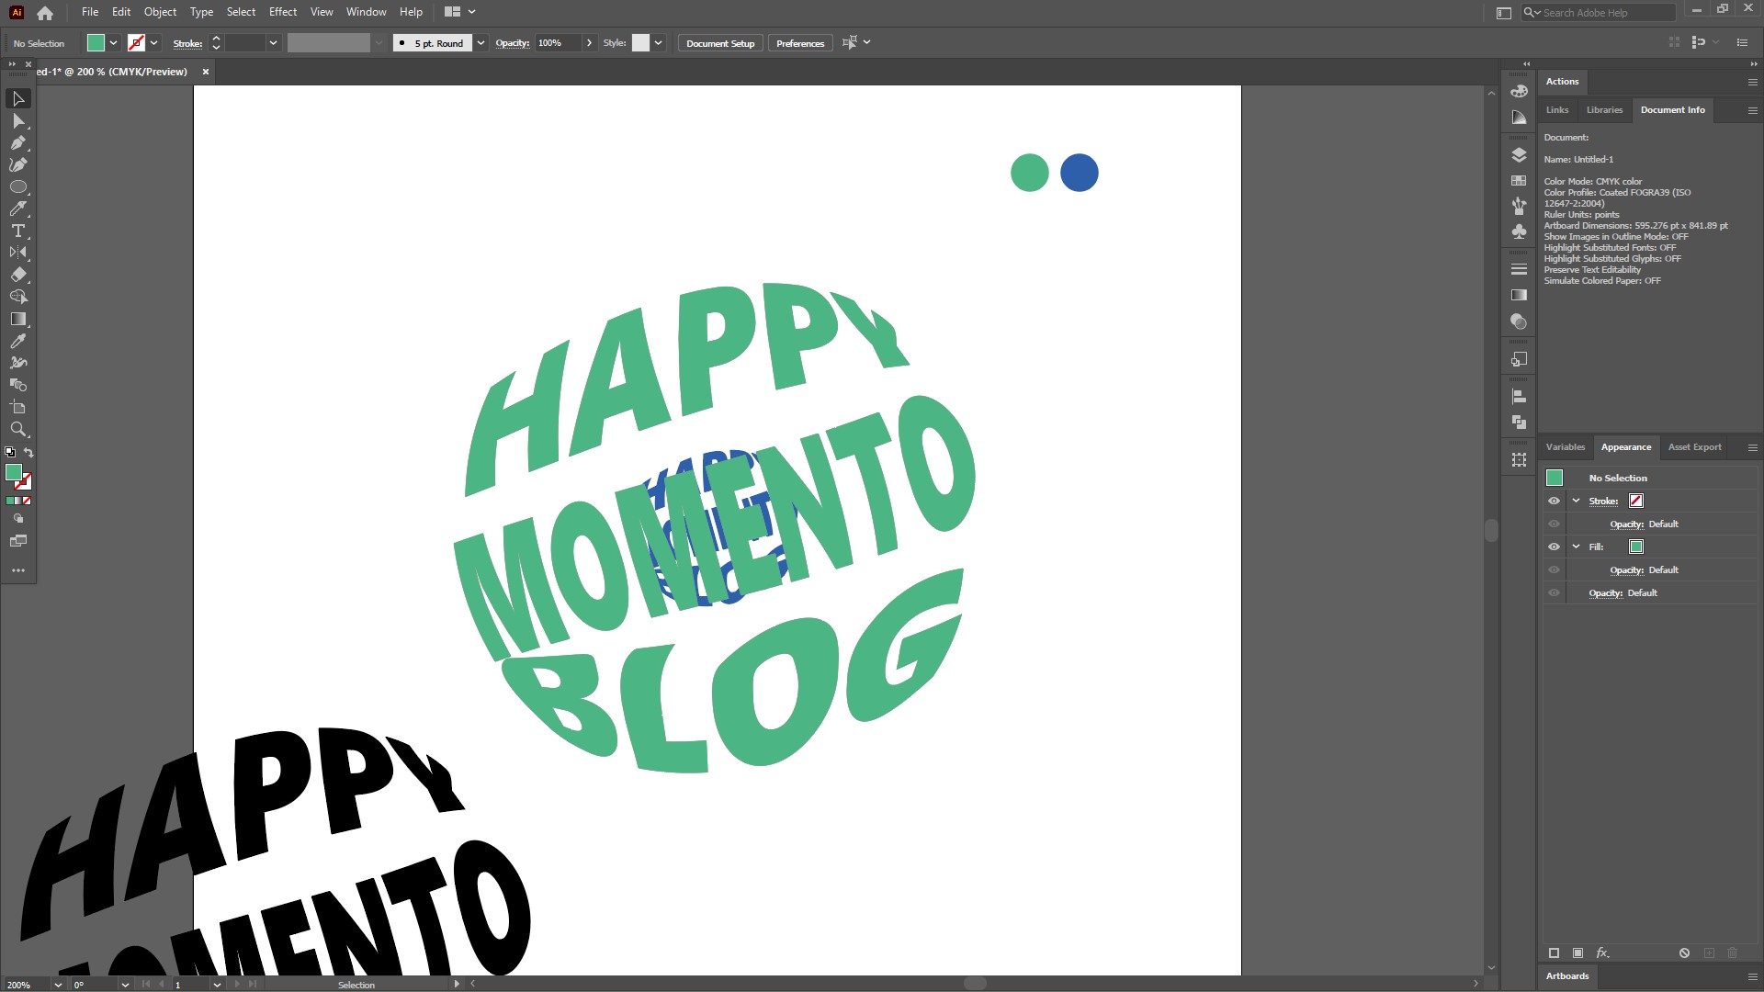Open the Effect menu
This screenshot has width=1764, height=992.
point(283,12)
